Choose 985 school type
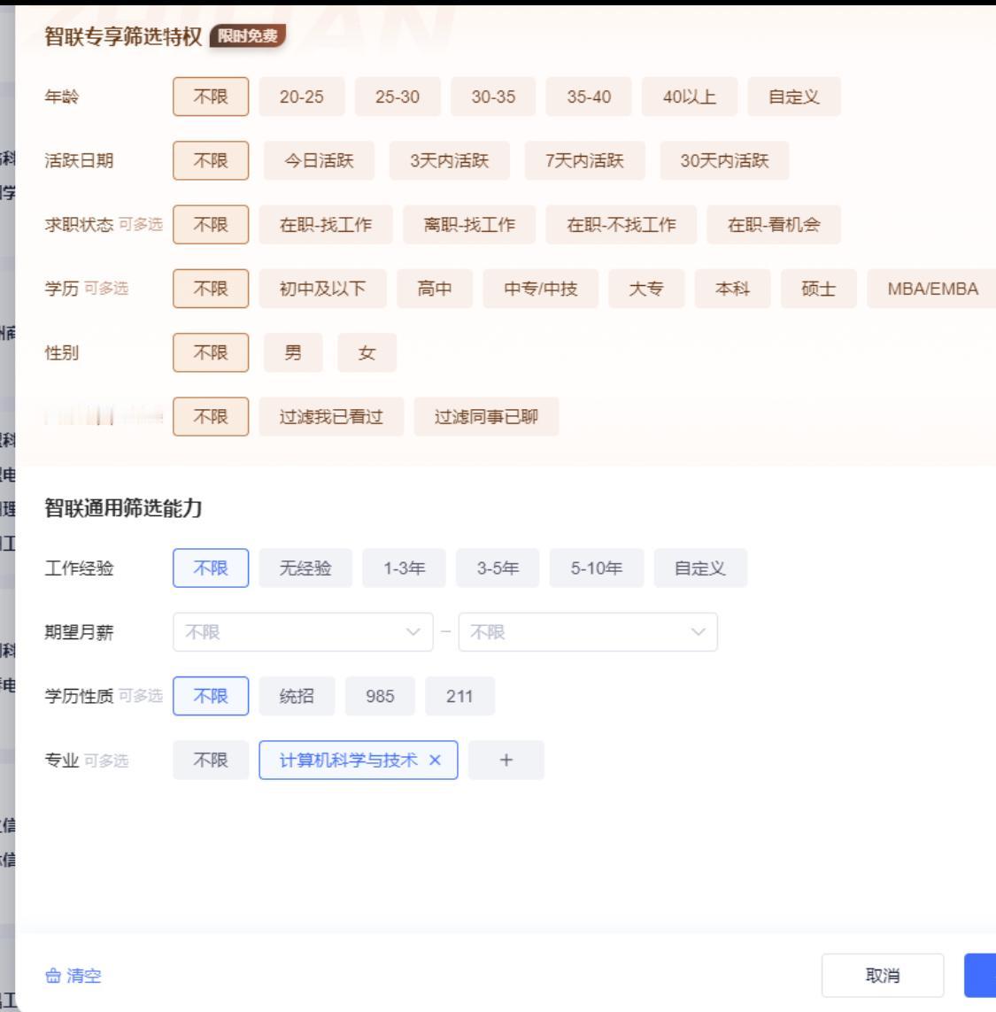 (x=380, y=696)
